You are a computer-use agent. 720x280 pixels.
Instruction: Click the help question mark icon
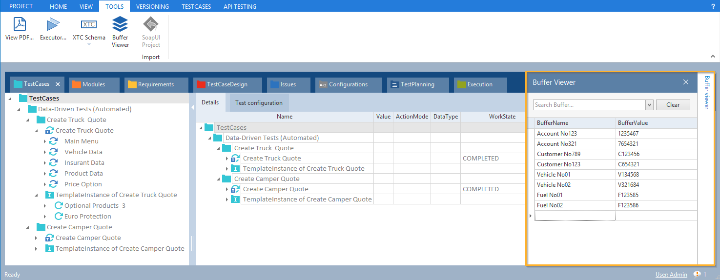pyautogui.click(x=713, y=6)
